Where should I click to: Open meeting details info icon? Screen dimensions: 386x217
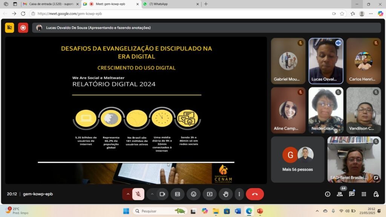[328, 194]
